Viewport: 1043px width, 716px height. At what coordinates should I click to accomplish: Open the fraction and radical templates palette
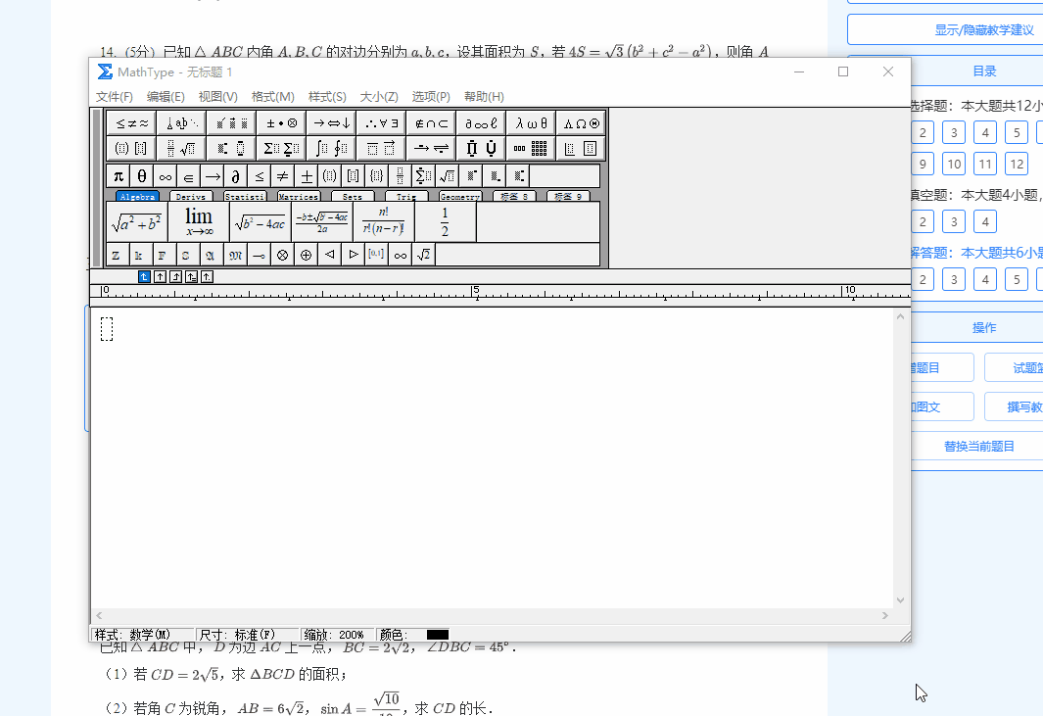(181, 148)
